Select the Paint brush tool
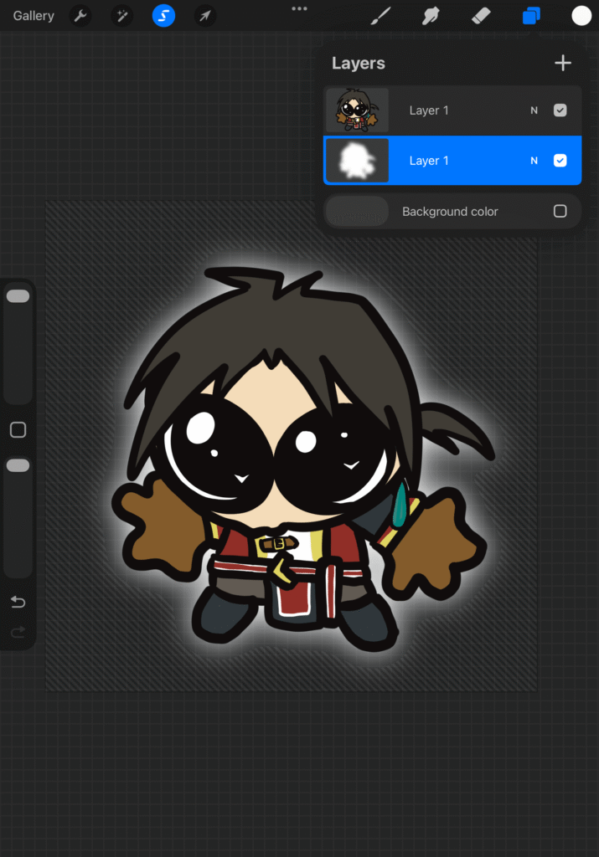The width and height of the screenshot is (599, 857). (x=381, y=16)
